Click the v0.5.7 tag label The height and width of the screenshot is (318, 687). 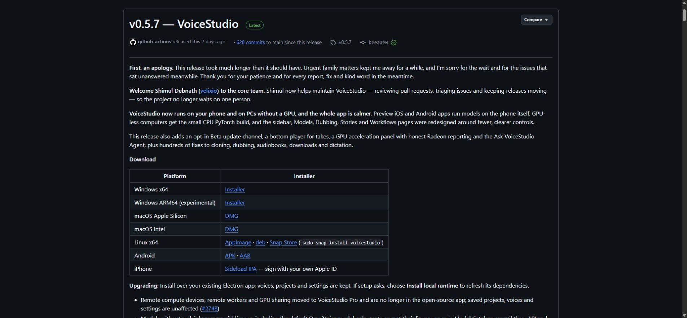tap(345, 43)
